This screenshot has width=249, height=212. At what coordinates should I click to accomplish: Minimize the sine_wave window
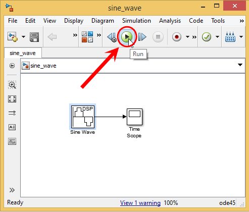pos(203,7)
